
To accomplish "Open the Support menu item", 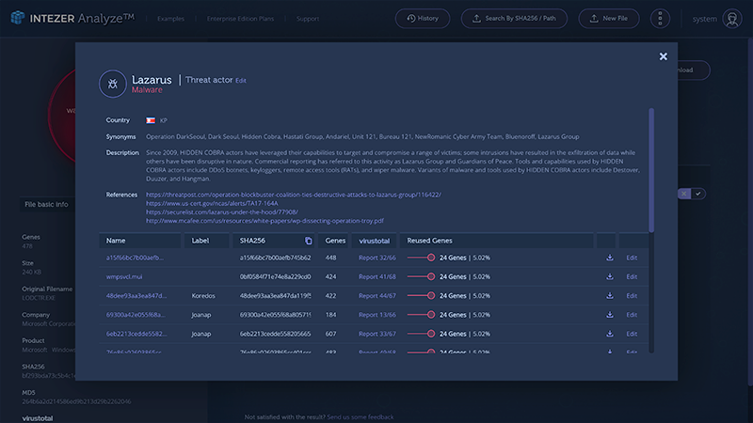I will point(308,19).
